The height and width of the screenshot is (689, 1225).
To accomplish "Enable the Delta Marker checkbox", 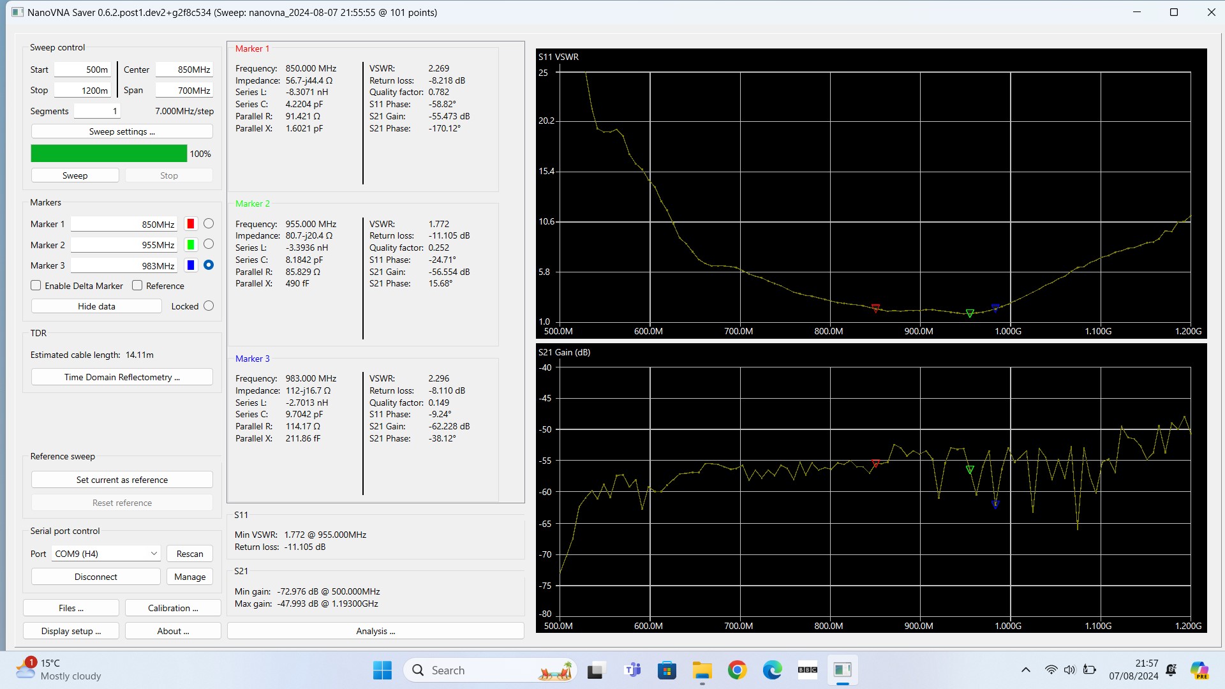I will (36, 286).
